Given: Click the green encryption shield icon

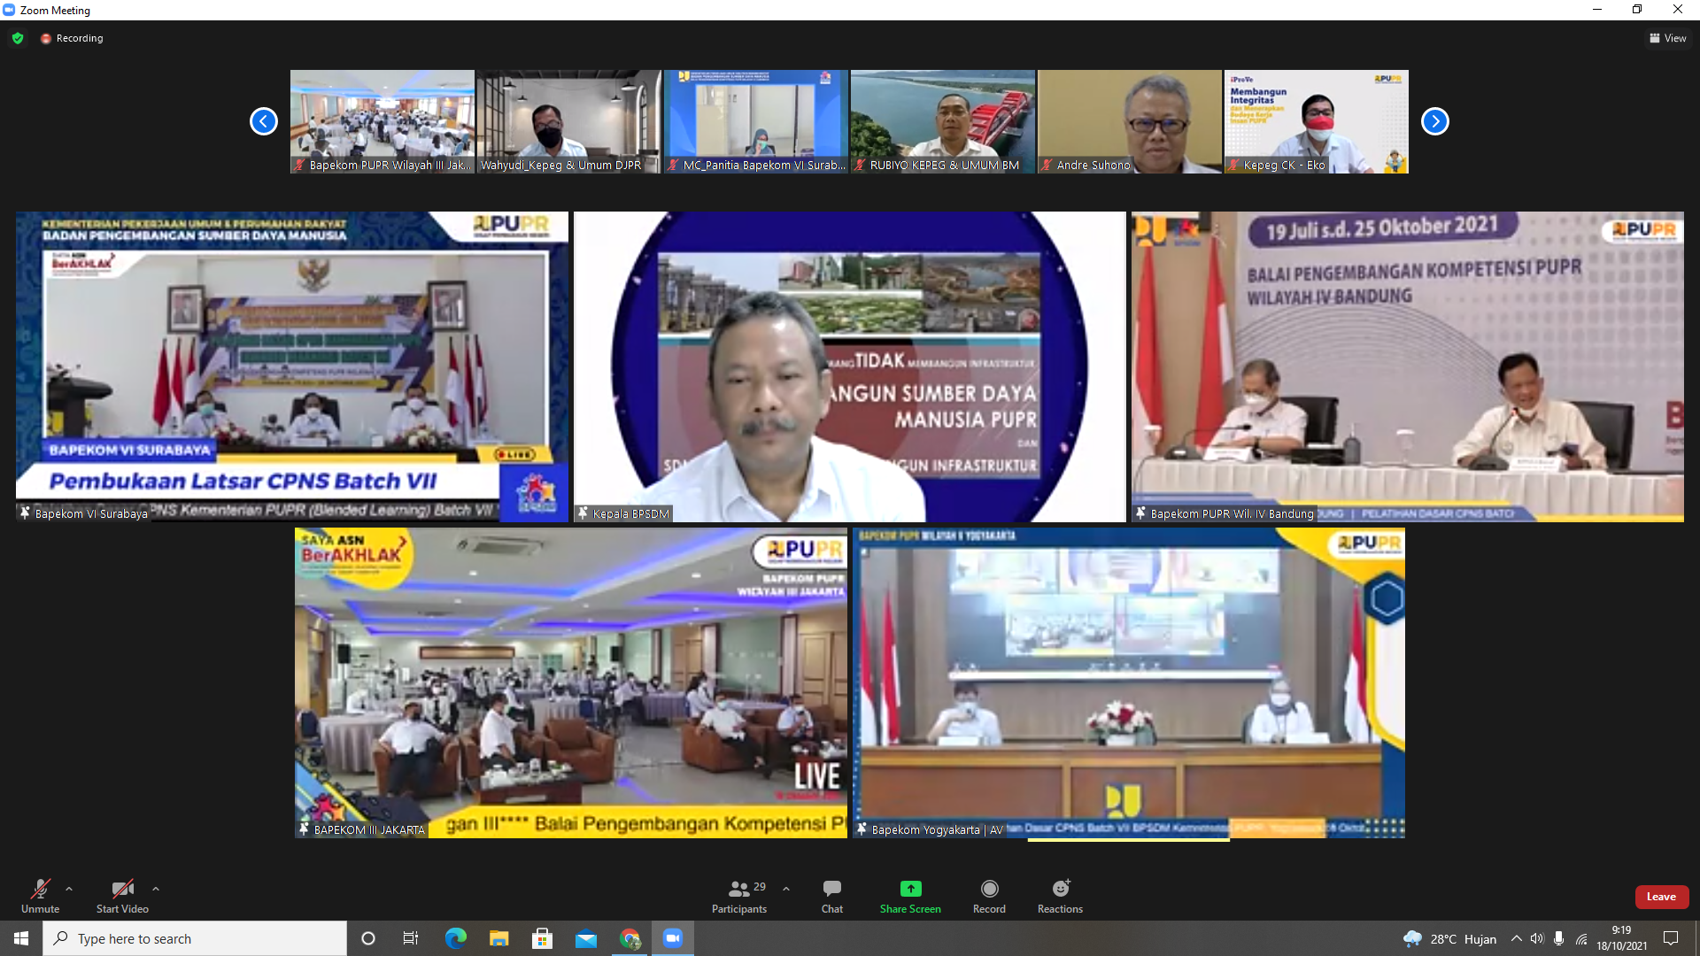Looking at the screenshot, I should (18, 38).
